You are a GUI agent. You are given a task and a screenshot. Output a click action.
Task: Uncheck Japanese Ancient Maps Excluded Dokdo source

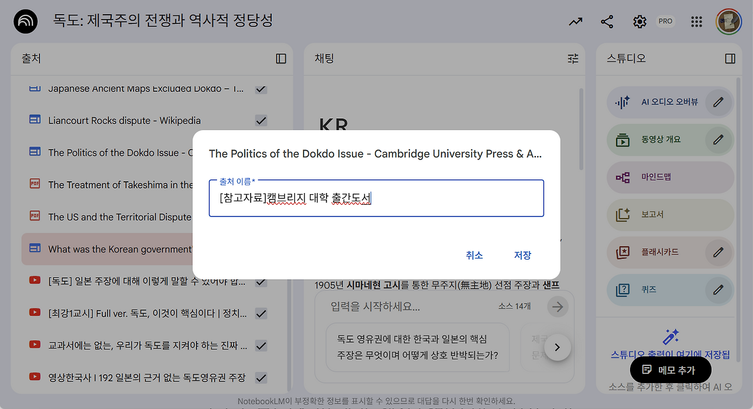pos(261,89)
